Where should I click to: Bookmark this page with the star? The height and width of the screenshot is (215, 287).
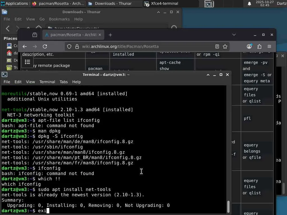coord(225,46)
